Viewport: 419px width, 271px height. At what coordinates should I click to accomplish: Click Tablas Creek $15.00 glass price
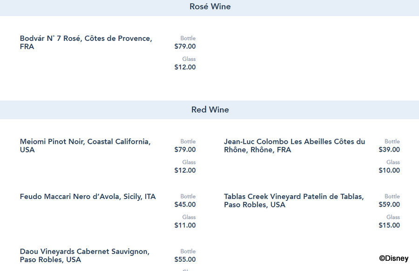click(389, 225)
